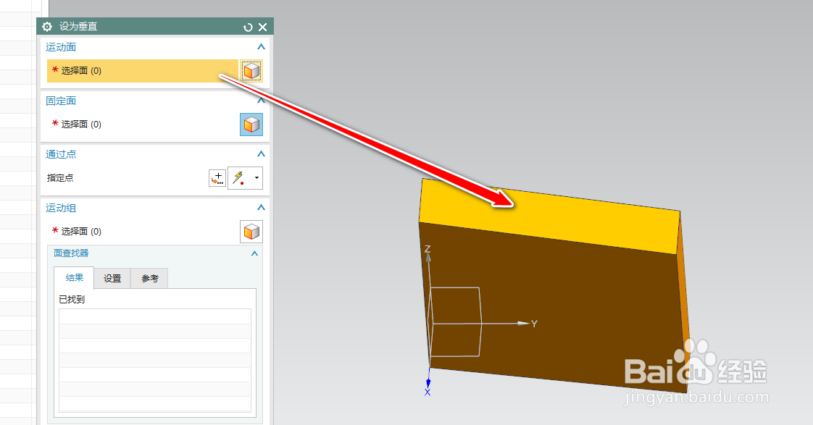Image resolution: width=813 pixels, height=425 pixels.
Task: Click the 运动面 heading text
Action: click(61, 47)
